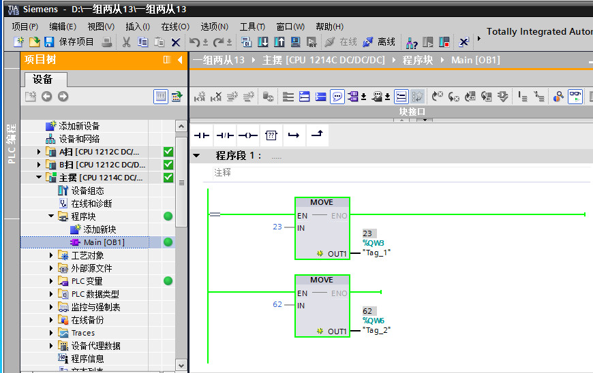
Task: Collapse project tree with left arrow
Action: click(180, 60)
